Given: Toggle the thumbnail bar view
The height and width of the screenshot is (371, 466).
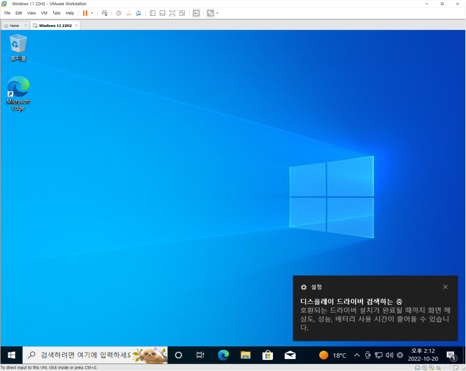Looking at the screenshot, I should pyautogui.click(x=162, y=13).
